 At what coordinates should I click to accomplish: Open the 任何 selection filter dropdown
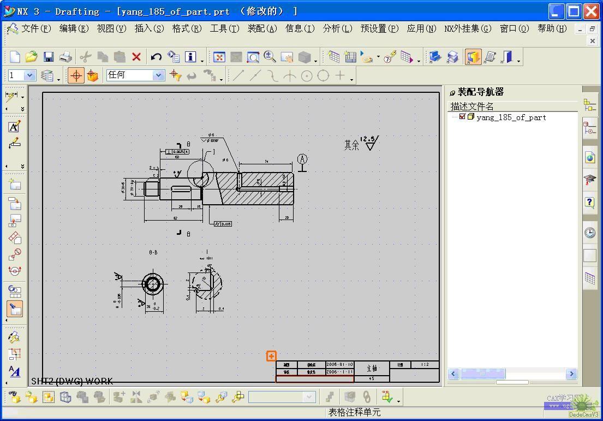(x=158, y=76)
